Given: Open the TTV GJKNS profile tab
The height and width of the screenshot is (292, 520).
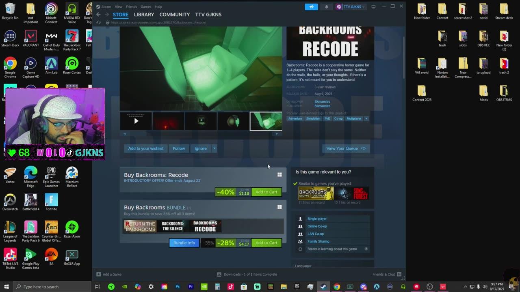Looking at the screenshot, I should [208, 15].
